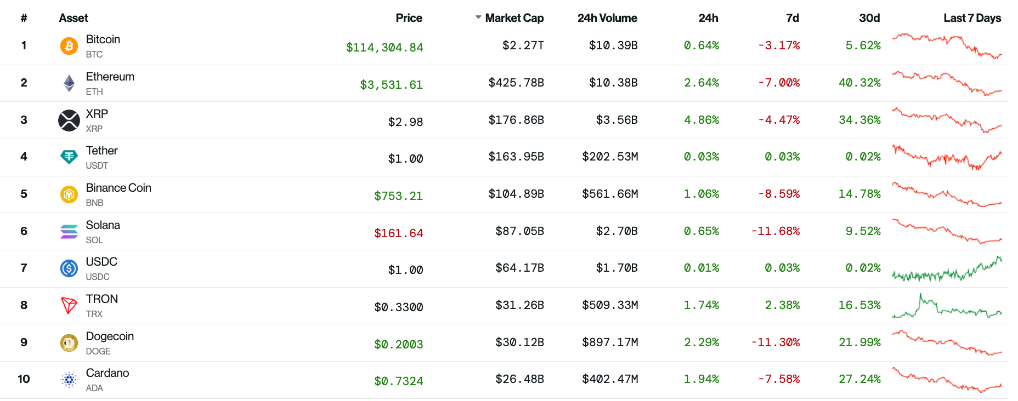Viewport: 1018px width, 401px height.
Task: Click the Tether green logo icon
Action: pos(69,157)
